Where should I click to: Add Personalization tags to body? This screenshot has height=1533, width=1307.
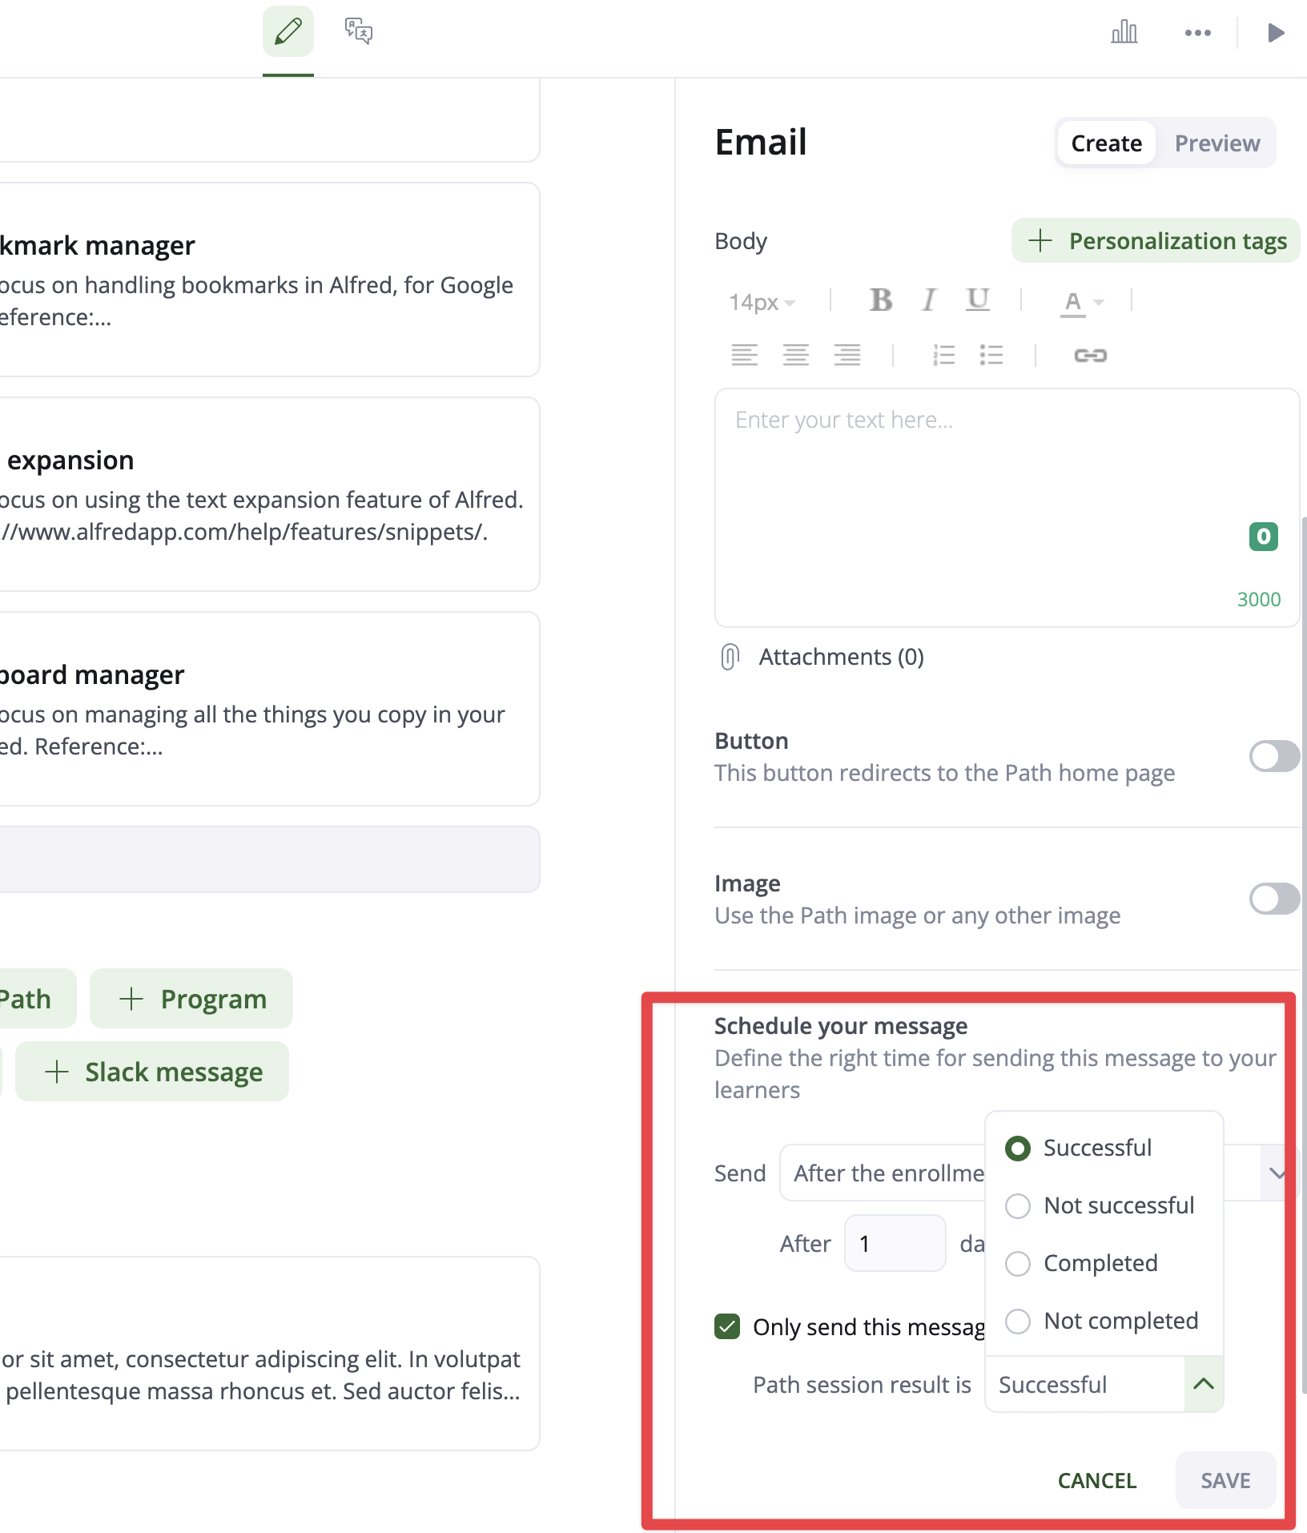(1156, 241)
